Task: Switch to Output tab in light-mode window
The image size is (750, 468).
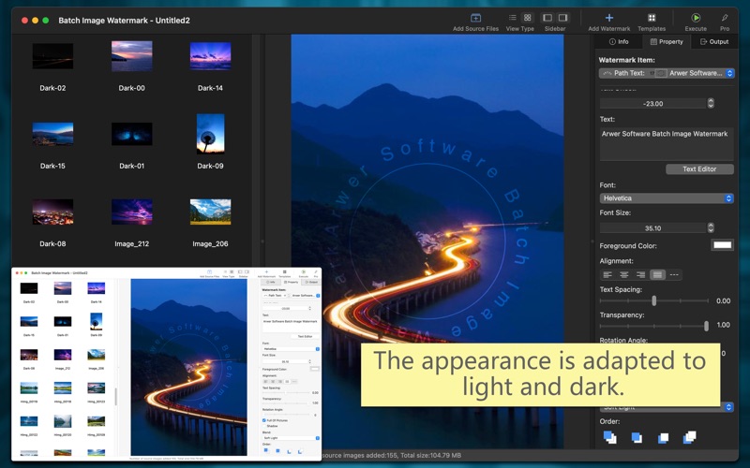Action: tap(311, 283)
